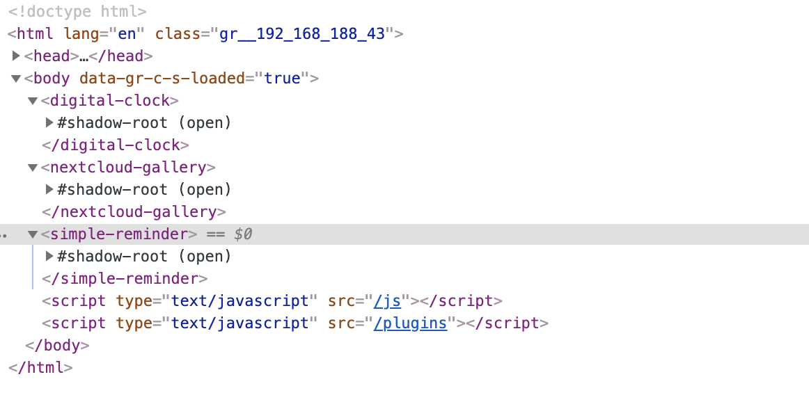
Task: Click the class attribute value gr__192_168_188_43
Action: [302, 34]
